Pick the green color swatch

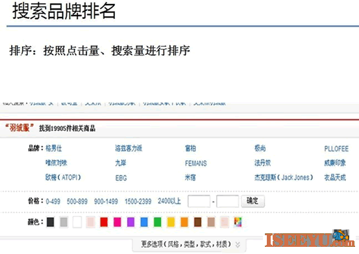tap(158, 222)
